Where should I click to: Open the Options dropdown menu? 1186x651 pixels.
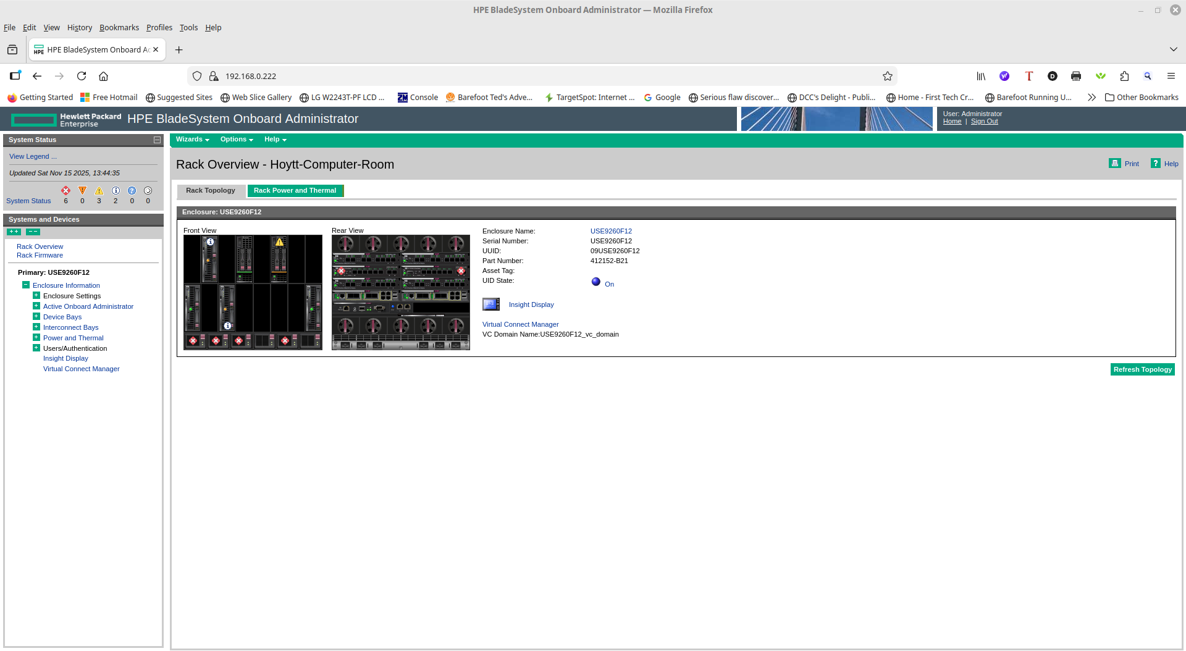pyautogui.click(x=236, y=140)
